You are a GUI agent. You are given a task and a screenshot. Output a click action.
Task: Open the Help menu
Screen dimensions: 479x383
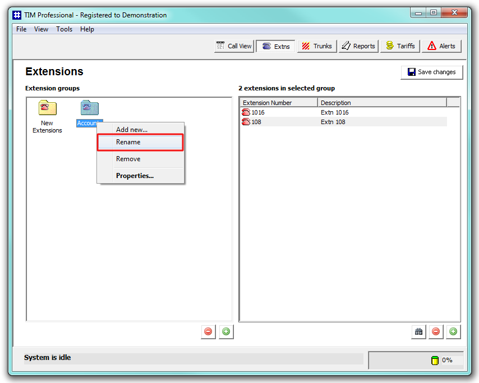point(87,29)
